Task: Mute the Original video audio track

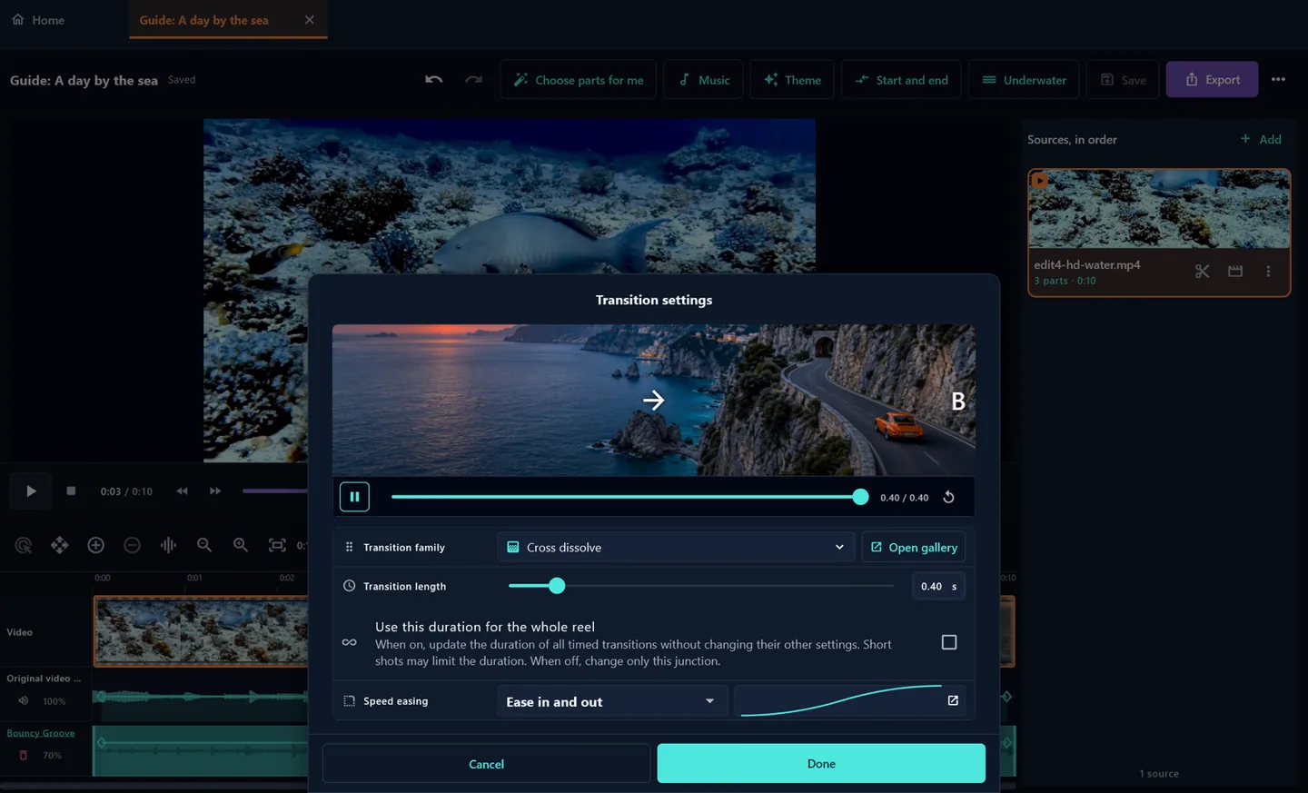Action: (x=24, y=701)
